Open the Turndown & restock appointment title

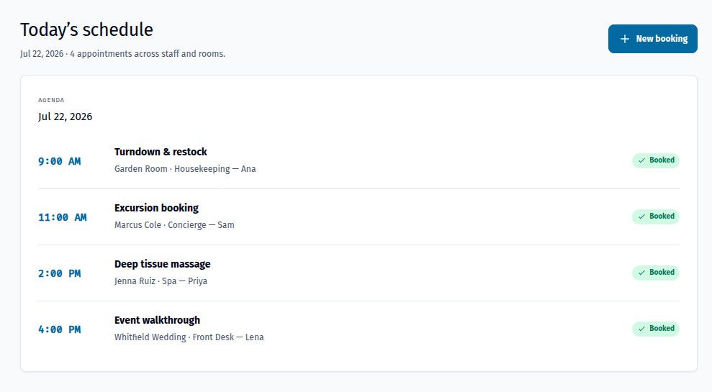161,152
